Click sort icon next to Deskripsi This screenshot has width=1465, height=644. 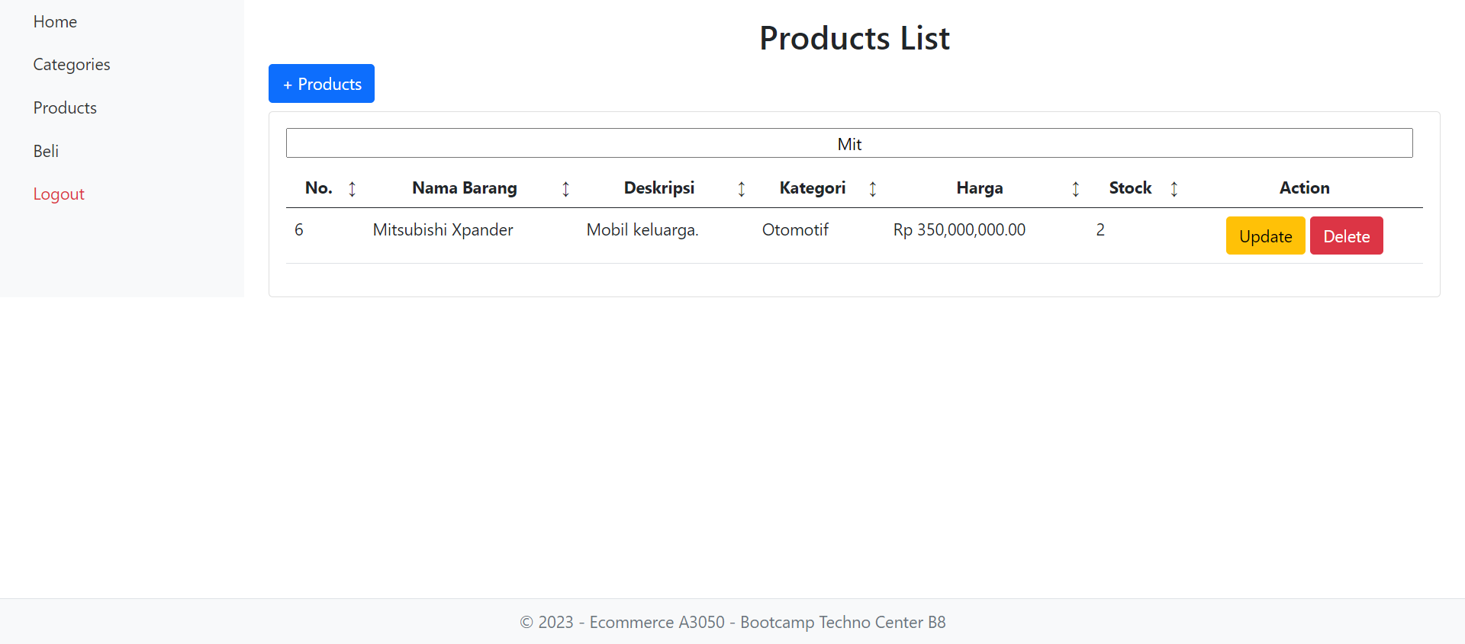click(741, 189)
